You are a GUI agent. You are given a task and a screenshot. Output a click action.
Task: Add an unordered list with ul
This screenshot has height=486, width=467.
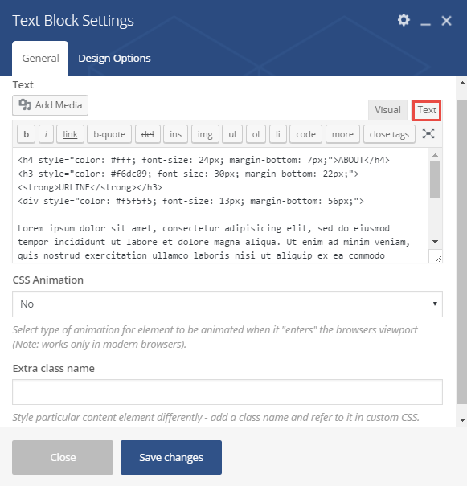[x=232, y=134]
